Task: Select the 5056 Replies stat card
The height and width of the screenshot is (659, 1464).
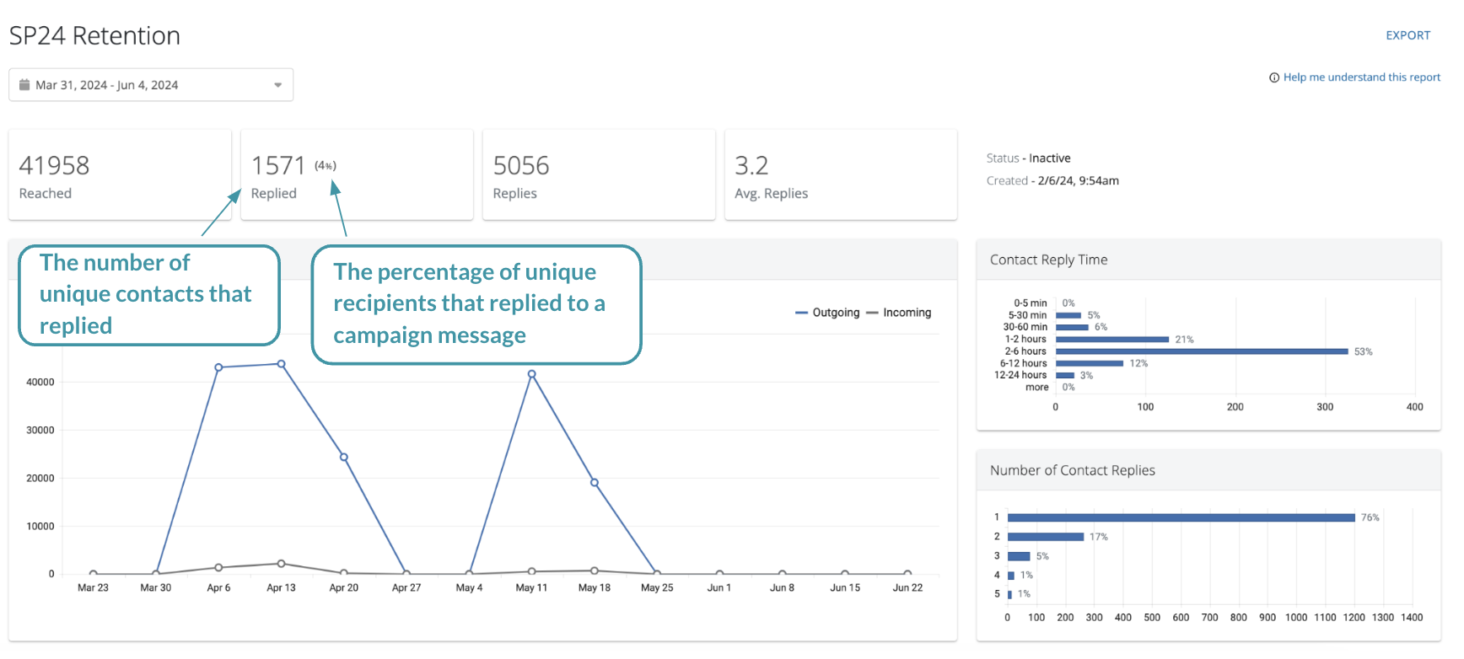Action: [x=599, y=175]
